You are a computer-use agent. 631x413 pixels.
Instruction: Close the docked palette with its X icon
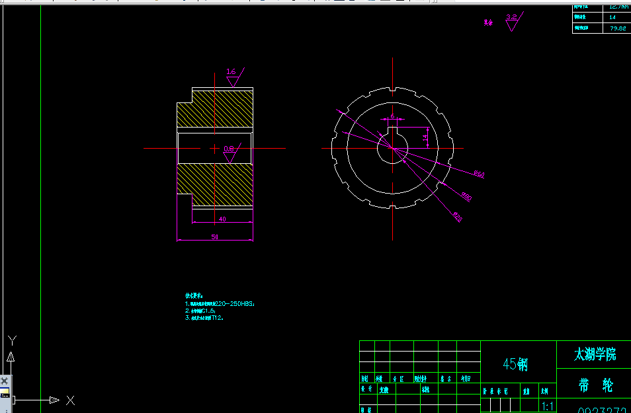[4, 381]
